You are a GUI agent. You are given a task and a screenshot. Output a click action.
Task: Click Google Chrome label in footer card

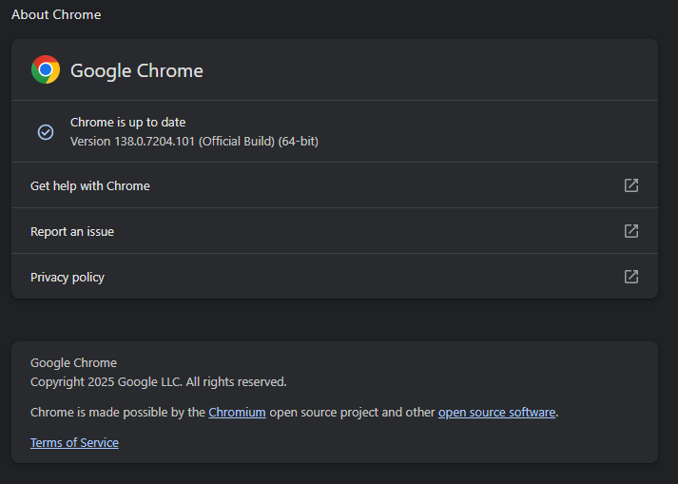[73, 362]
